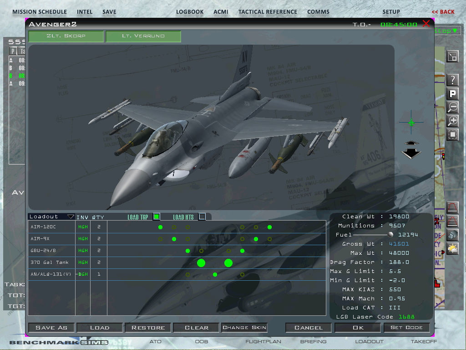Toggle right filled GBU-24/B hardpoint dot
The image size is (466, 350).
pyautogui.click(x=242, y=251)
